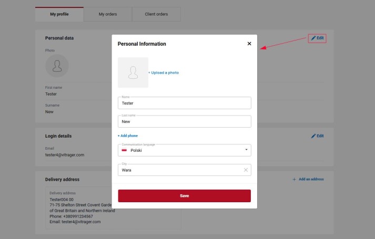375x239 pixels.
Task: Open the Communication language dropdown
Action: (184, 150)
